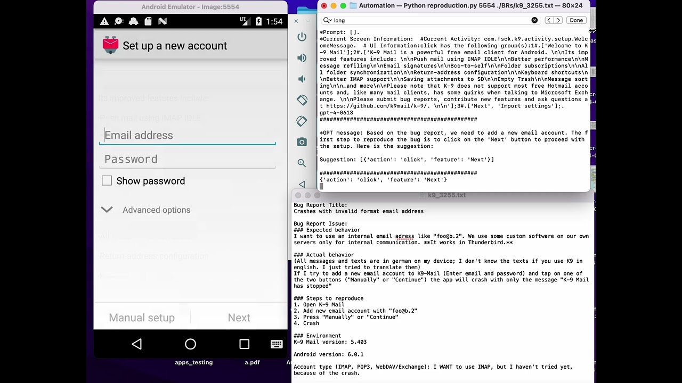
Task: Click the emulator volume down button
Action: click(x=302, y=79)
